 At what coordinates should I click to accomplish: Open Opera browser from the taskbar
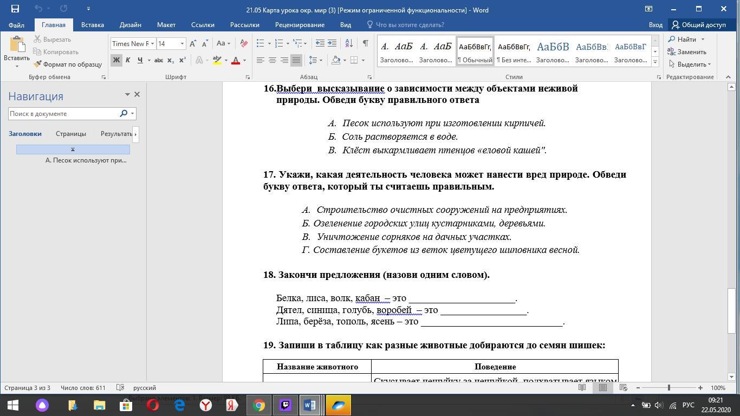point(153,405)
